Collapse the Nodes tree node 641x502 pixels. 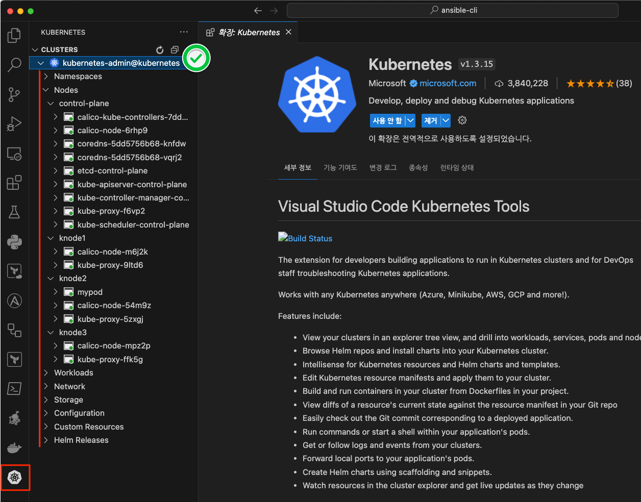(x=46, y=90)
